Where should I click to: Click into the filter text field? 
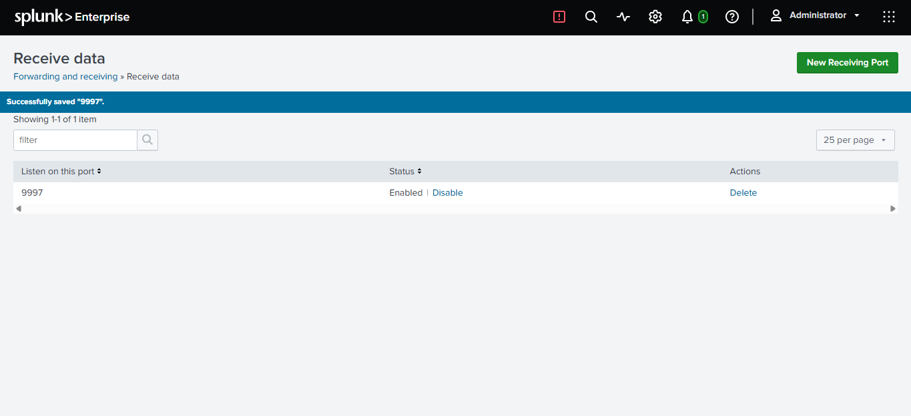point(75,140)
